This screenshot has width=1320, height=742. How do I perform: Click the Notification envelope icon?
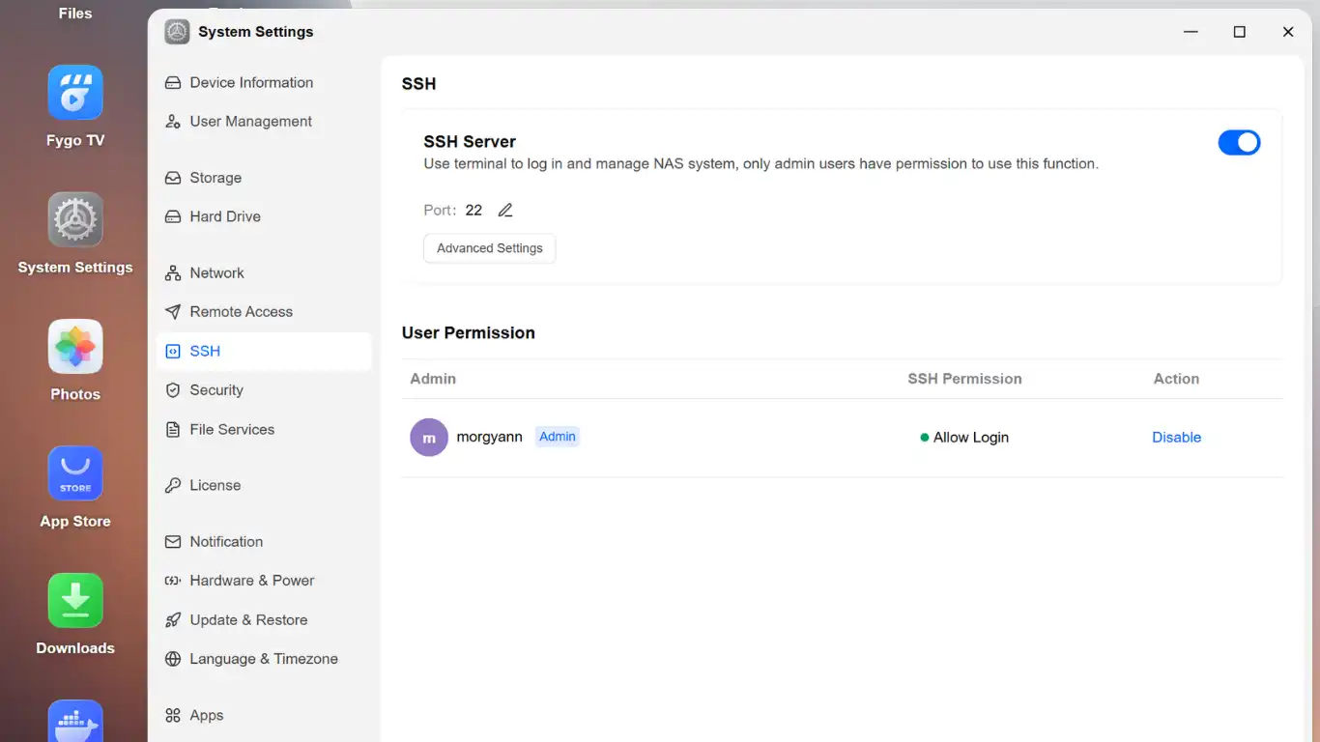pyautogui.click(x=173, y=542)
